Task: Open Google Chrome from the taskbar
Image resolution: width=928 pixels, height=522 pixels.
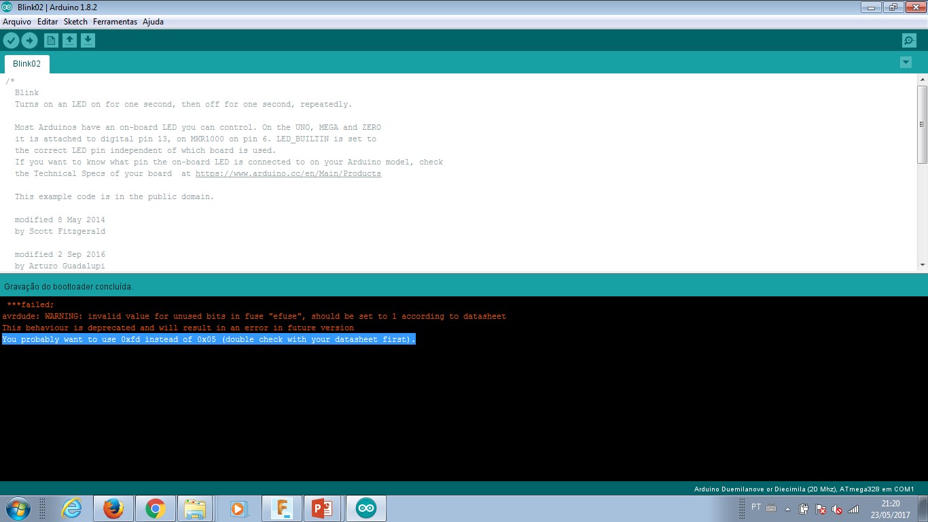Action: tap(155, 508)
